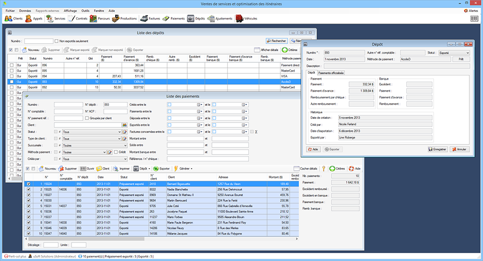483x261 pixels.
Task: Toggle Cacher détails in Liste des paiements
Action: (x=305, y=169)
